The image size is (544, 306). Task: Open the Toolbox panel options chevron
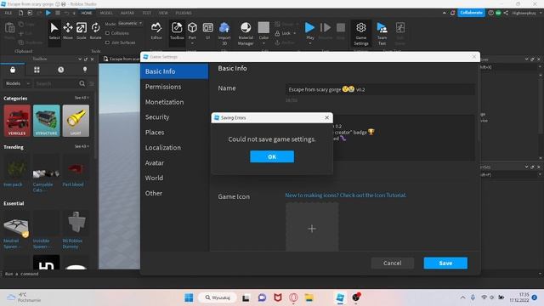pyautogui.click(x=80, y=59)
